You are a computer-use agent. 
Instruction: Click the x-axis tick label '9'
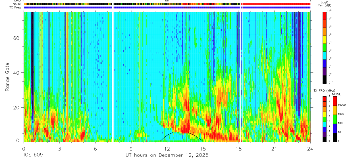[x=131, y=149]
